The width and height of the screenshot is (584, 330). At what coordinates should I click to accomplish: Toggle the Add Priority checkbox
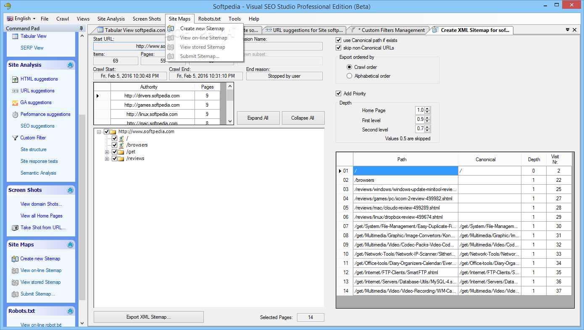click(x=339, y=94)
